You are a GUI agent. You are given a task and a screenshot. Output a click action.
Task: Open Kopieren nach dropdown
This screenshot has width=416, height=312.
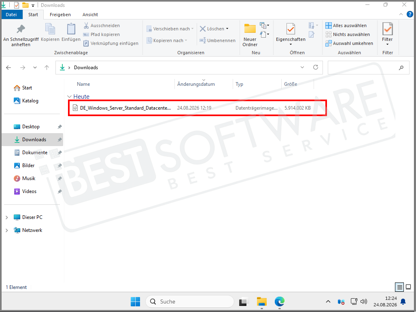(x=167, y=40)
